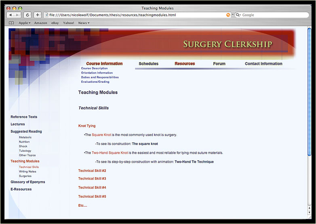Open Technical Skill #2

[92, 171]
